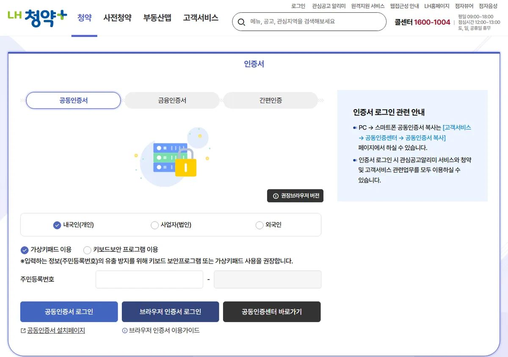
Task: Enable 가상키패드 이용 option
Action: point(25,250)
